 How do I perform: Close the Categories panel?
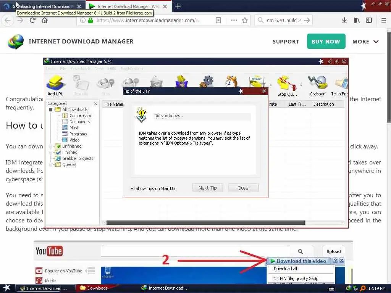click(96, 103)
